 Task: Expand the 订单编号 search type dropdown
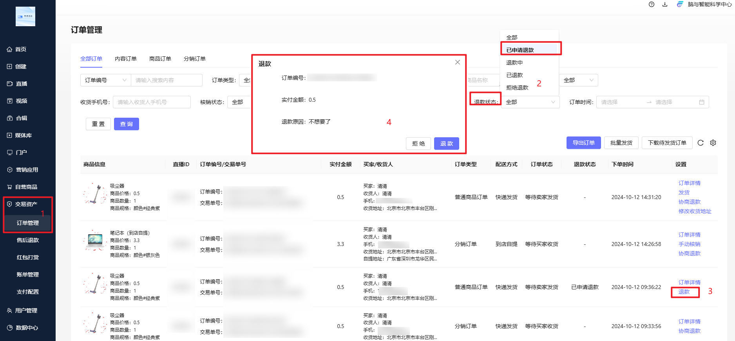coord(105,80)
